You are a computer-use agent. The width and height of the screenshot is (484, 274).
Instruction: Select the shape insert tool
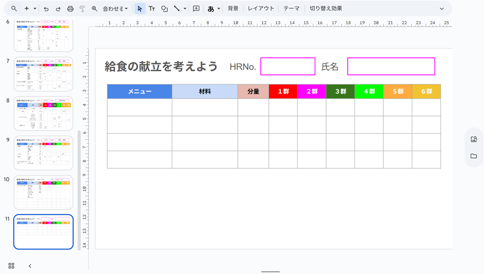(x=164, y=9)
